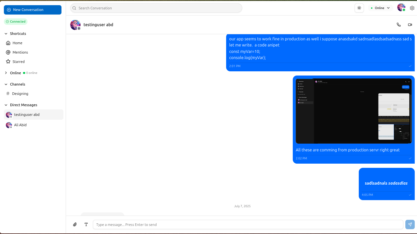Click the Starred star icon
Screen dimensions: 417x234
click(8, 62)
